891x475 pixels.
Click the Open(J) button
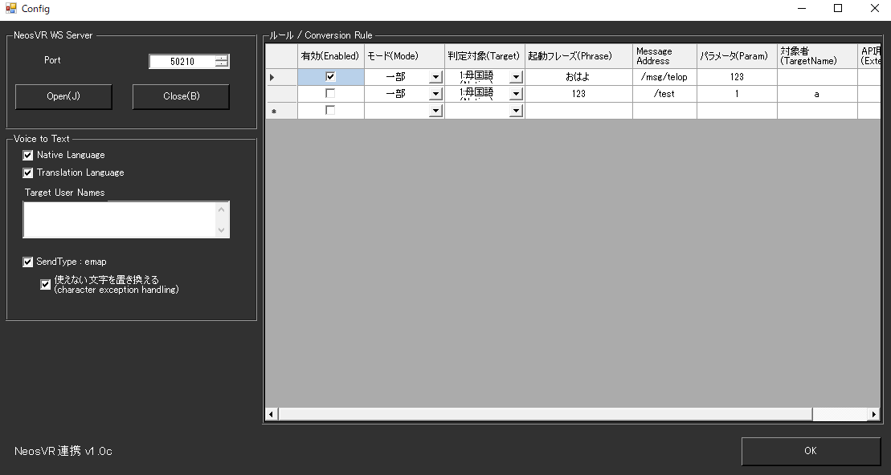[x=63, y=96]
